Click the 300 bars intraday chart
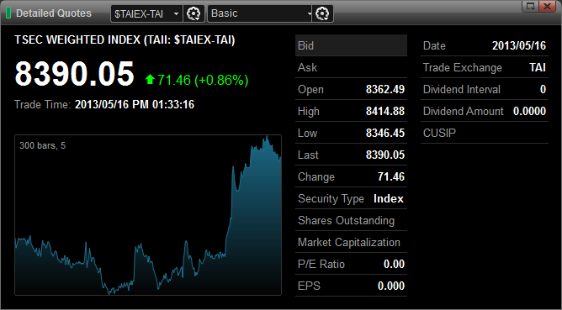The width and height of the screenshot is (562, 310). tap(148, 215)
